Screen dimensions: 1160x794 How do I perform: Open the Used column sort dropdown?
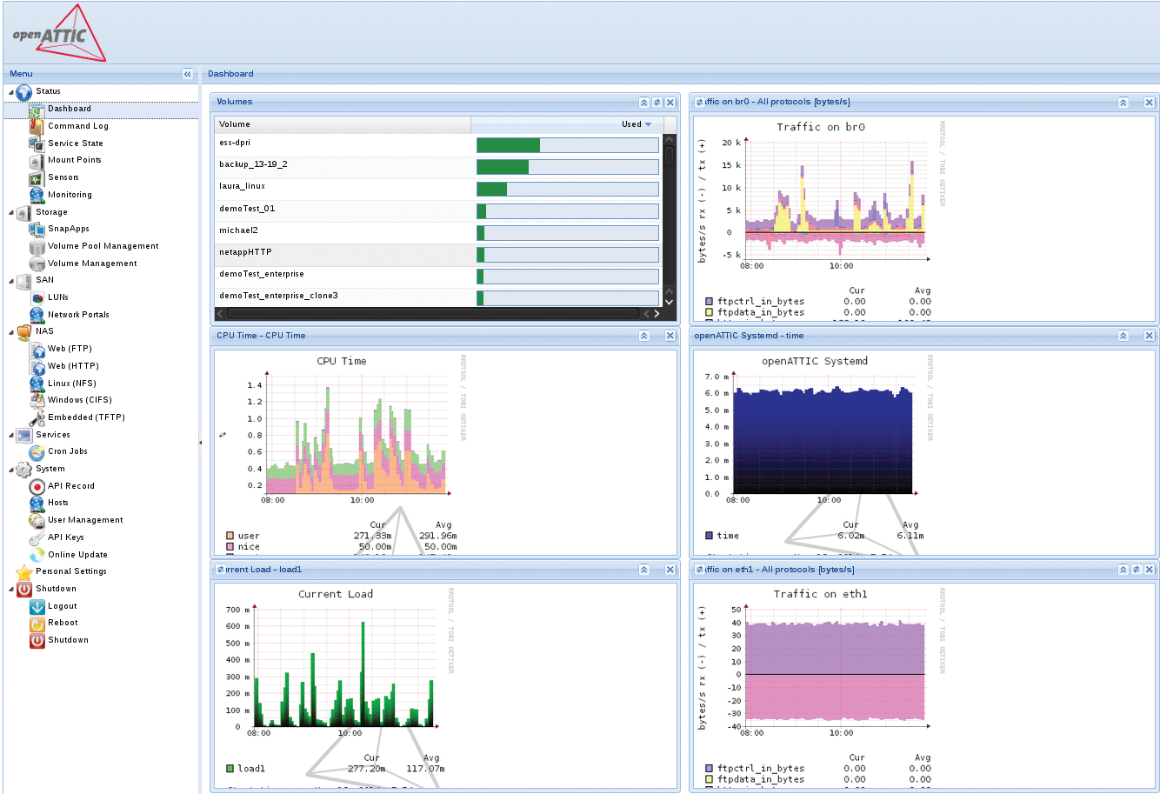tap(649, 124)
